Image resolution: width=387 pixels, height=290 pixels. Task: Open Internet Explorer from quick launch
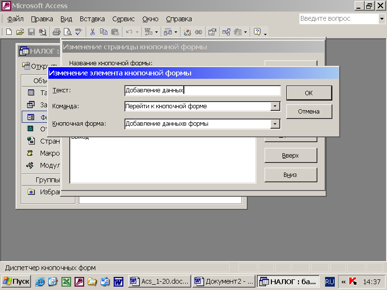(x=40, y=281)
